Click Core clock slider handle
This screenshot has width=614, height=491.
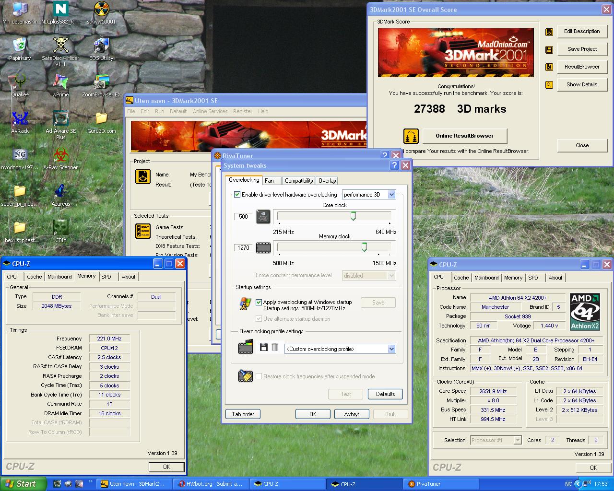353,216
